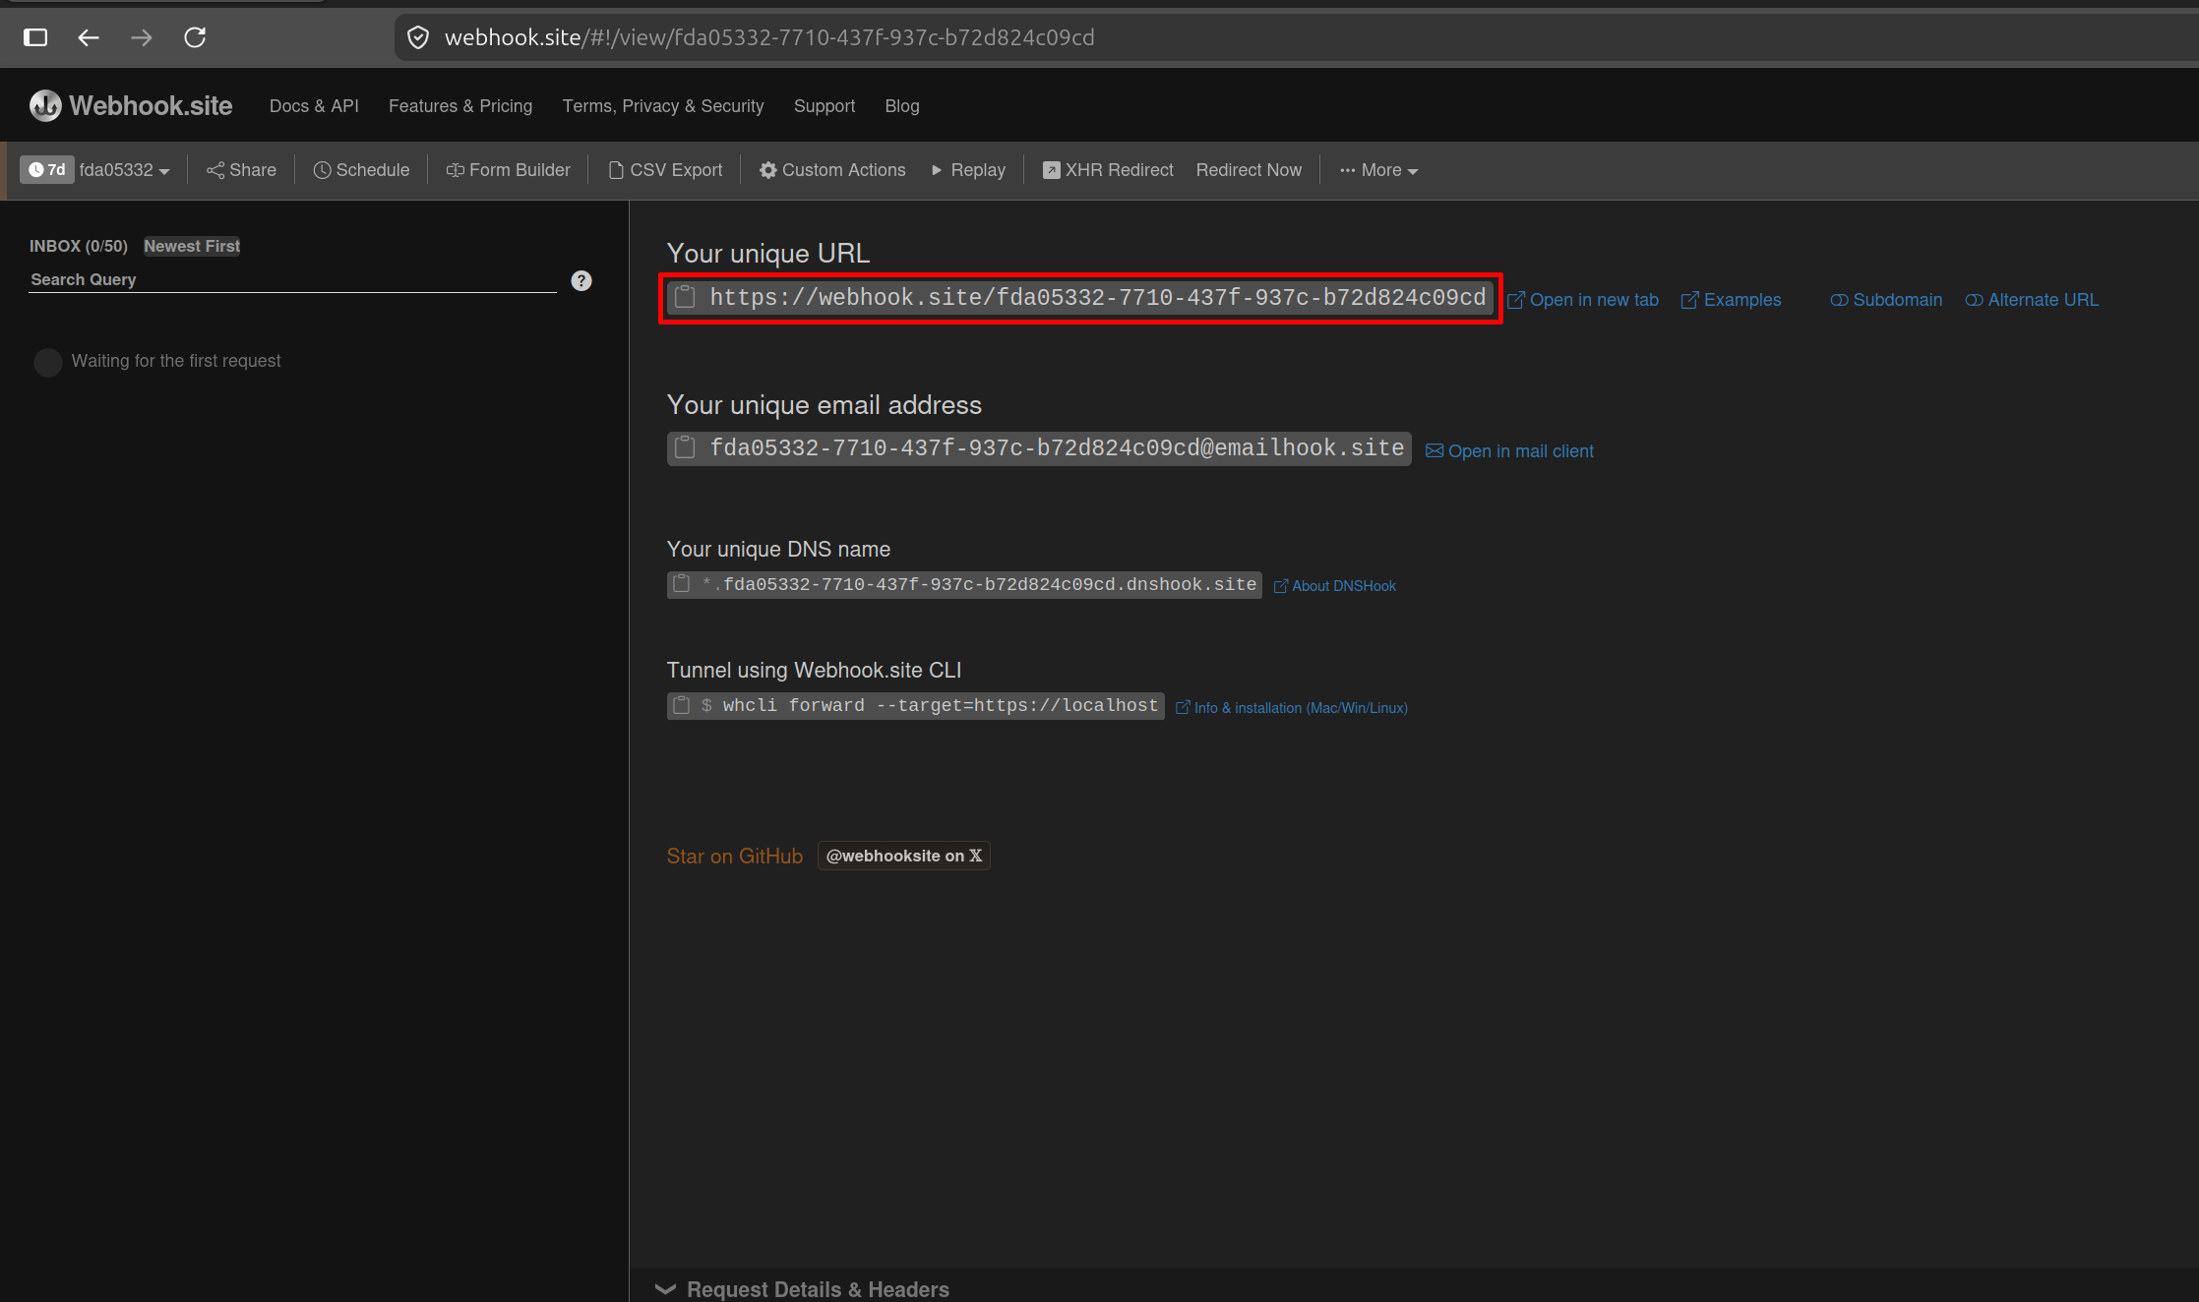Viewport: 2199px width, 1302px height.
Task: Click CSV Export
Action: pyautogui.click(x=665, y=170)
